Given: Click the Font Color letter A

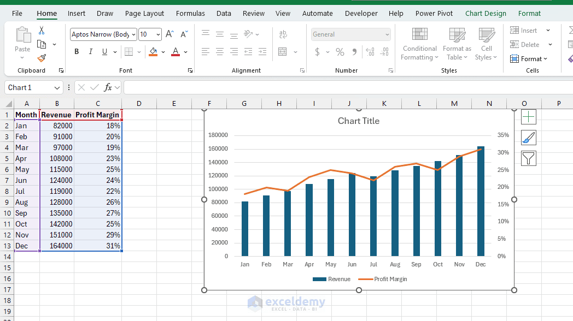Looking at the screenshot, I should (x=176, y=51).
